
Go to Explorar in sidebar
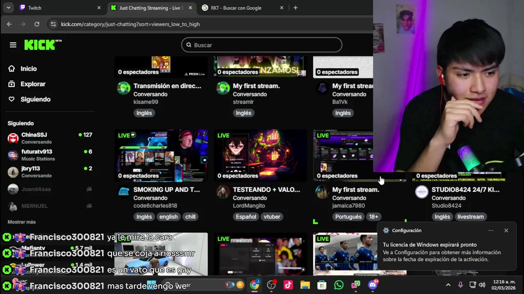click(x=33, y=84)
